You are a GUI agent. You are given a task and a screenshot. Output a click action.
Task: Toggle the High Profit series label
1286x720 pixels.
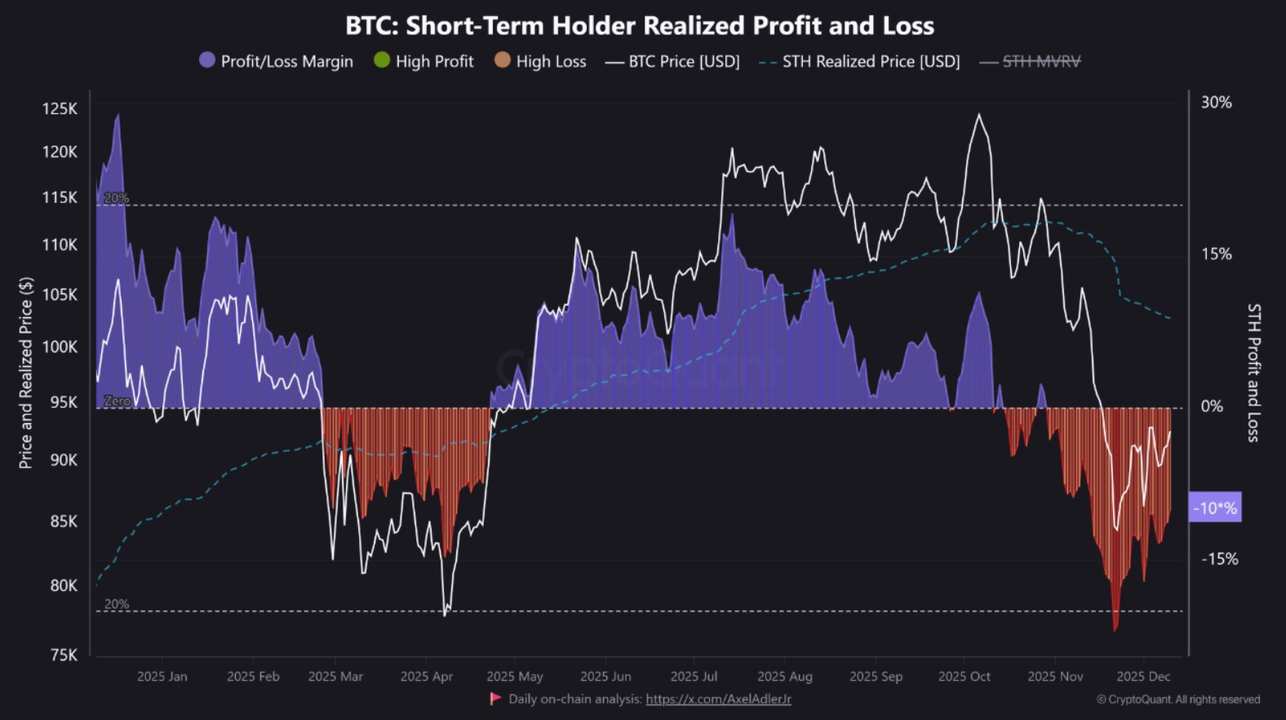pos(434,61)
